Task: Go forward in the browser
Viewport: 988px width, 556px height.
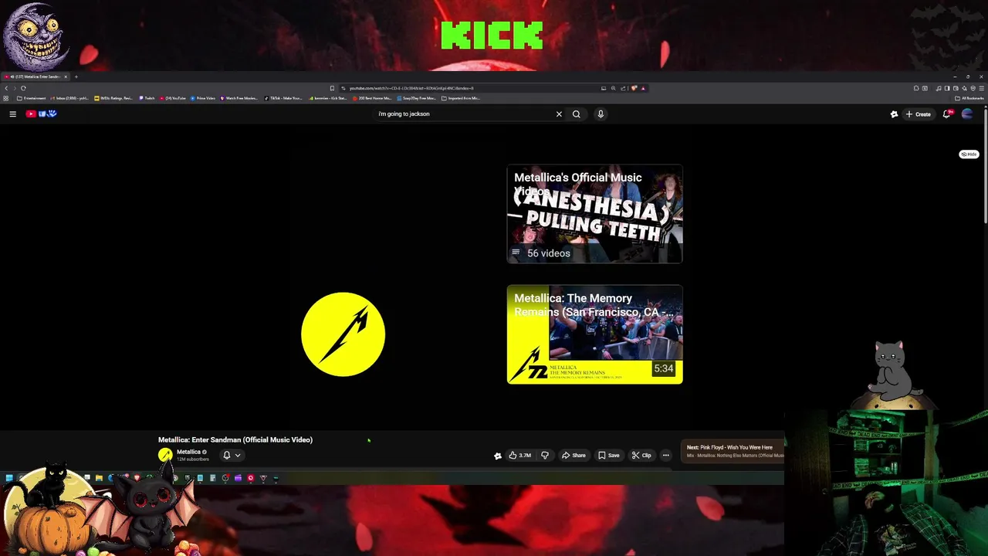Action: coord(15,88)
